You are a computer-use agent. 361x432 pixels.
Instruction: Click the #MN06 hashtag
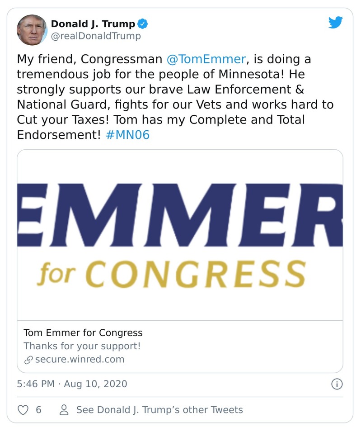[x=127, y=135]
